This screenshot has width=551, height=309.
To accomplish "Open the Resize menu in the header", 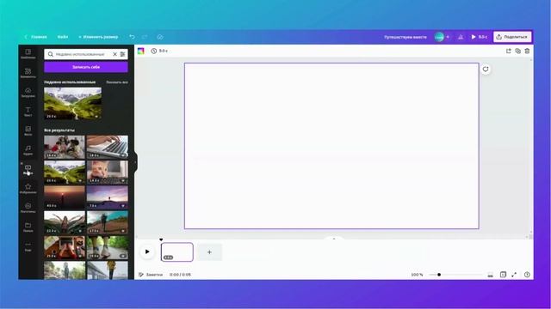I will tap(98, 37).
